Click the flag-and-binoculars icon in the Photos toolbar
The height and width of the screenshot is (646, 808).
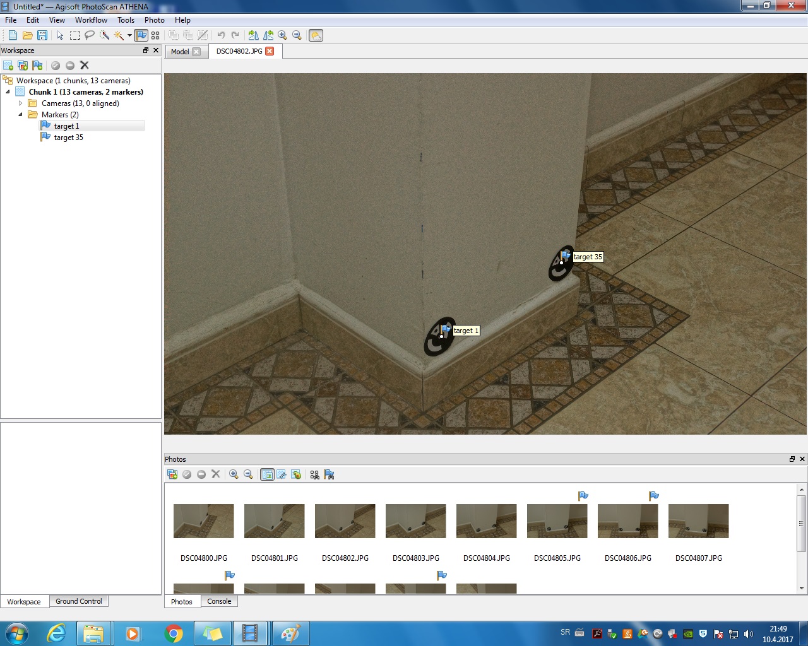point(329,474)
